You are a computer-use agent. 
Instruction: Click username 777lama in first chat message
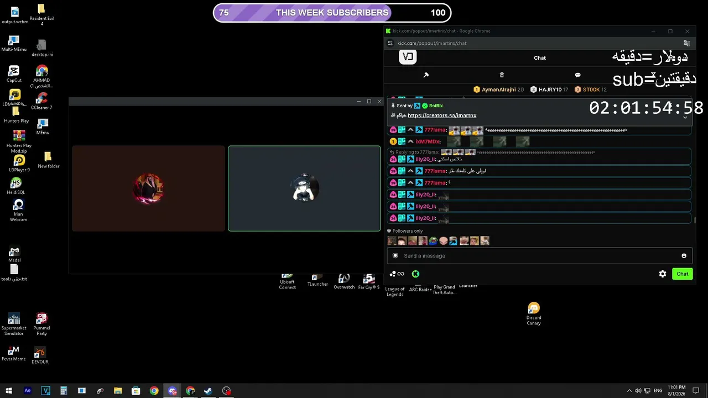tap(435, 130)
